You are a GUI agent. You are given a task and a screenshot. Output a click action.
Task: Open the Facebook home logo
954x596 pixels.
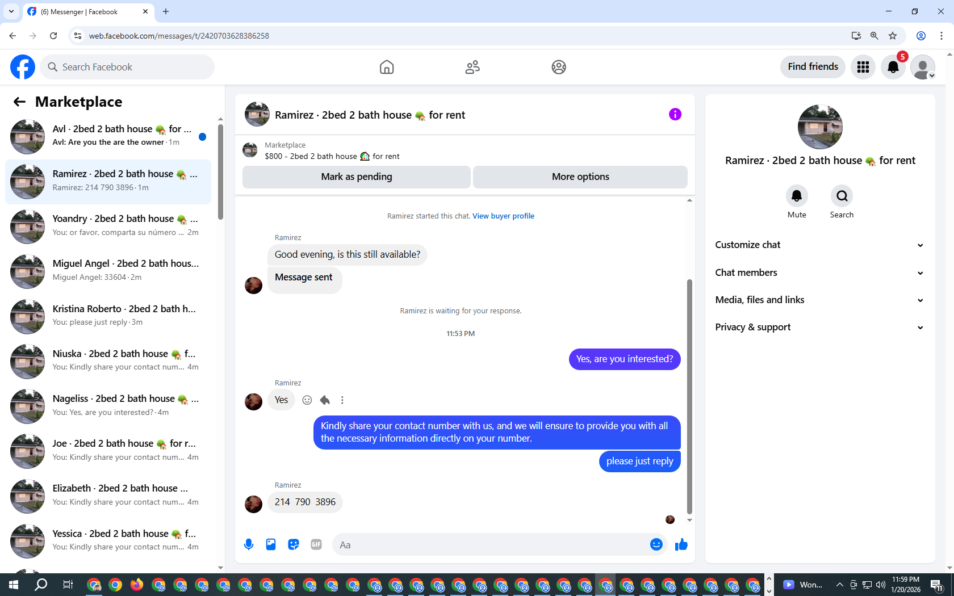tap(23, 67)
